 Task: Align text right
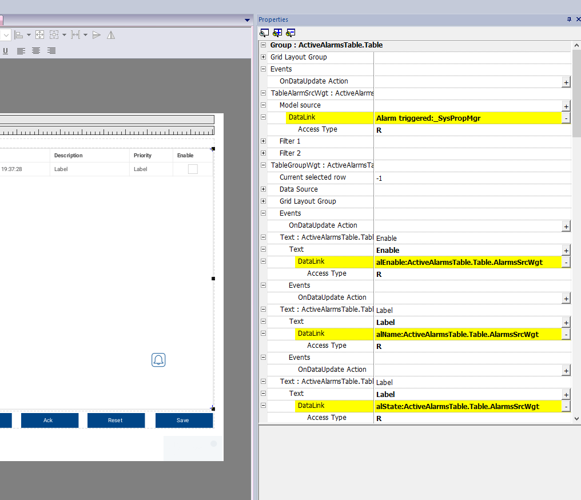click(51, 51)
